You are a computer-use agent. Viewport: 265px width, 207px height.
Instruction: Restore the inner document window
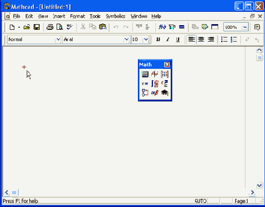click(x=252, y=16)
